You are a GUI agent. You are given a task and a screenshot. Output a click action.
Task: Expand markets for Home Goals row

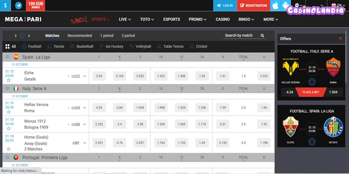[x=85, y=143]
